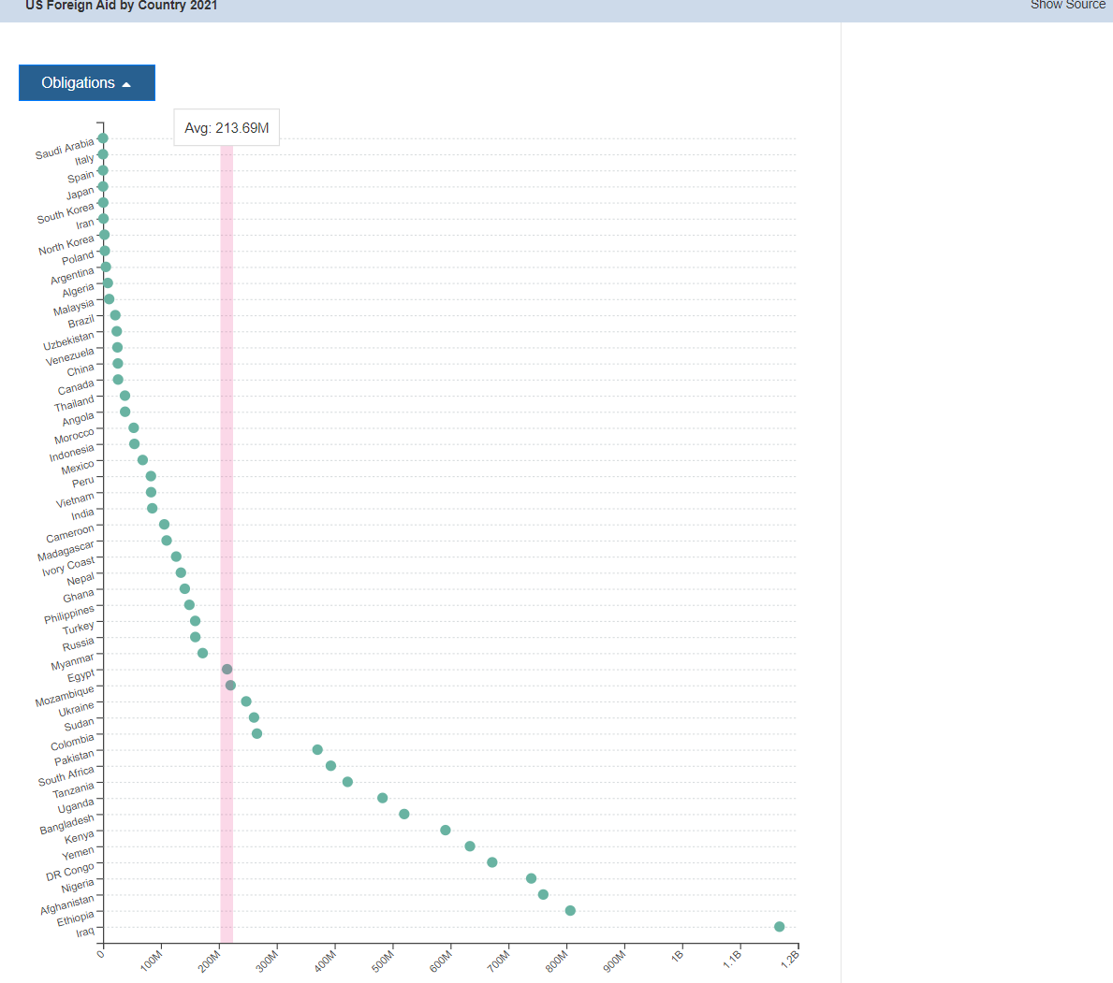The height and width of the screenshot is (983, 1113).
Task: Click the Canada axis label
Action: click(76, 387)
